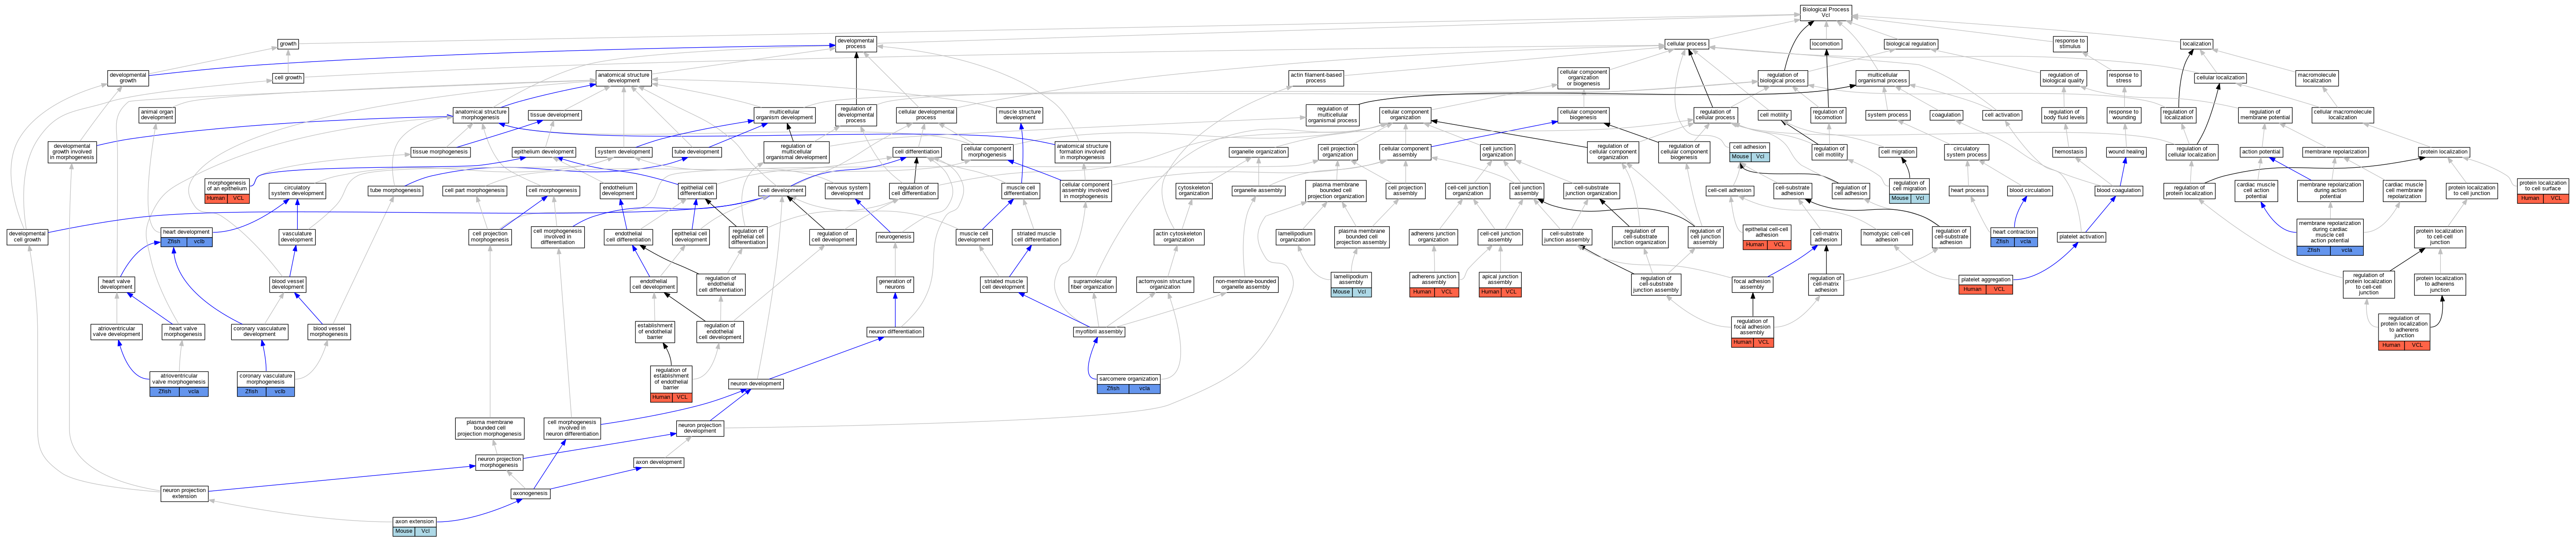The height and width of the screenshot is (541, 2576).
Task: Click the 'wound healing' node
Action: pyautogui.click(x=2126, y=152)
